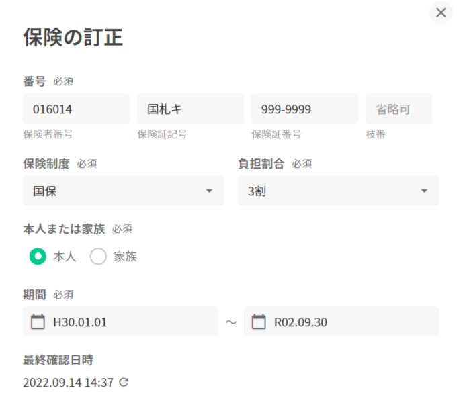Click the 保険の訂正 dialog title
Image resolution: width=465 pixels, height=415 pixels.
coord(73,38)
